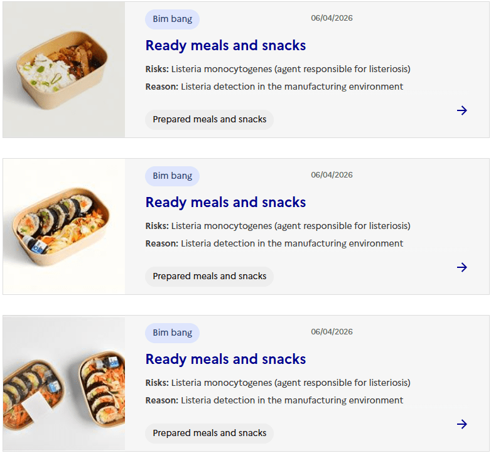
Task: Open the two kimbap boxes photo
Action: (x=64, y=383)
